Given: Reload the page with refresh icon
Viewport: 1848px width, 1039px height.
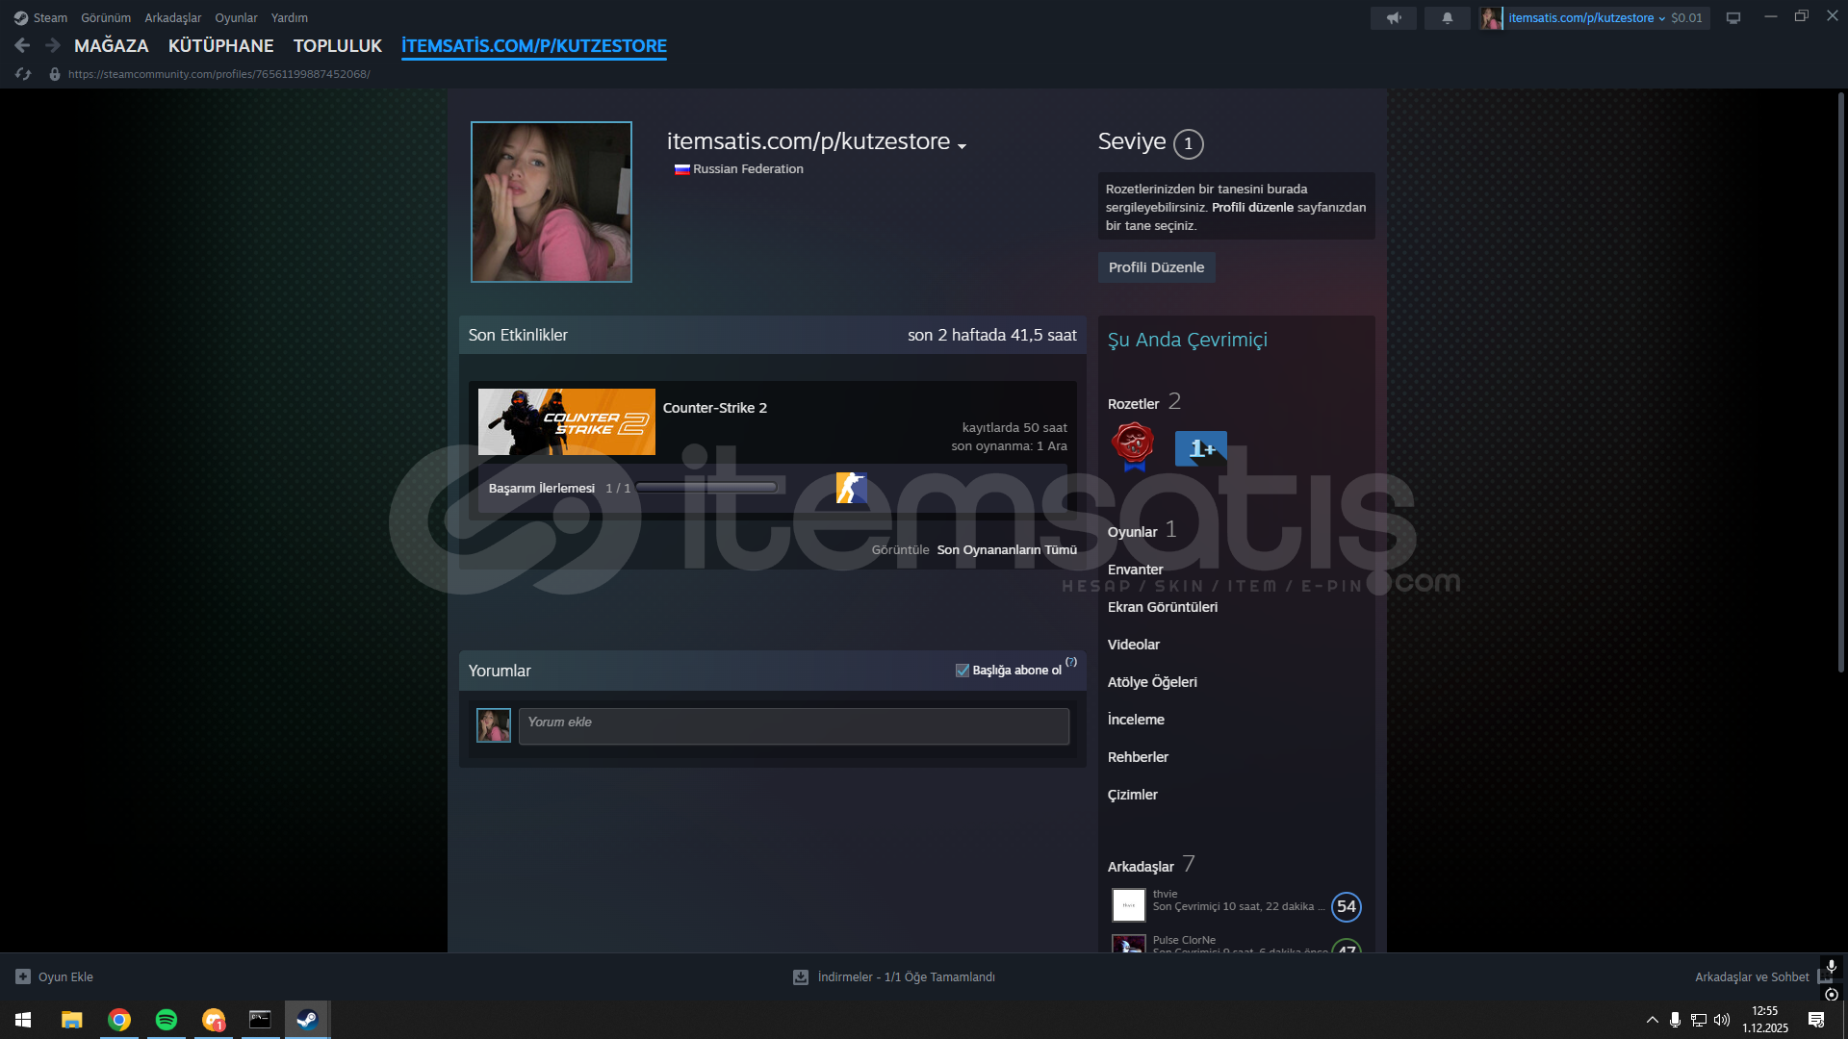Looking at the screenshot, I should [x=23, y=74].
